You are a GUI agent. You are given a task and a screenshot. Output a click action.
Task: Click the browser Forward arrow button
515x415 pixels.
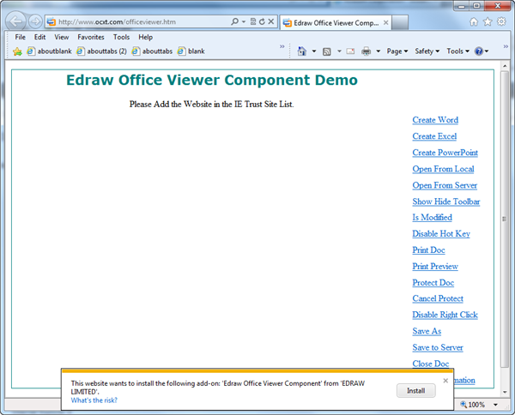tap(35, 21)
